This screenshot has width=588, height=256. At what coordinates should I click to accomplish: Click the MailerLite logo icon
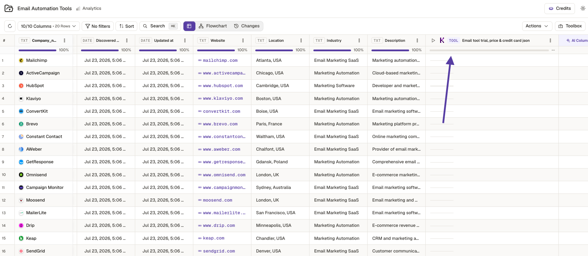click(x=21, y=213)
